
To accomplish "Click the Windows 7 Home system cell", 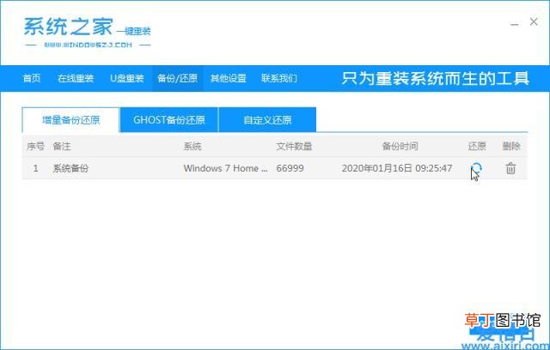I will click(x=225, y=168).
